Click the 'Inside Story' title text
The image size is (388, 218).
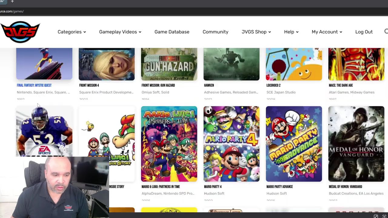pos(117,187)
